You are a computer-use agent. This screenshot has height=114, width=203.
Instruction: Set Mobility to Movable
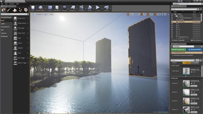coord(195,63)
